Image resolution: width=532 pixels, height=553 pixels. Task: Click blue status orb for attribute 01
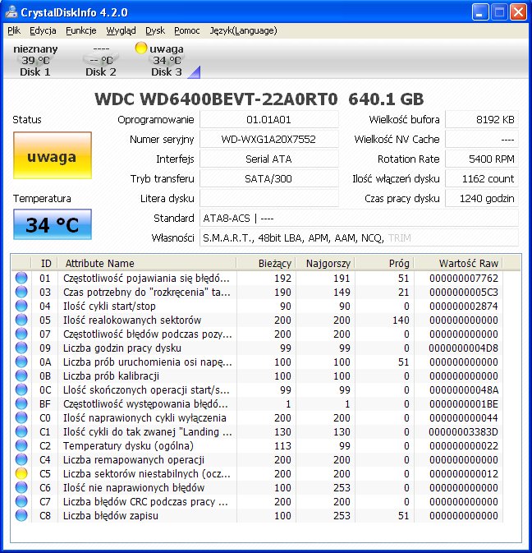[x=21, y=278]
